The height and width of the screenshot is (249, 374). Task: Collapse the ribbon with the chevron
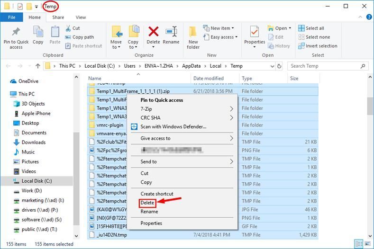(x=360, y=17)
